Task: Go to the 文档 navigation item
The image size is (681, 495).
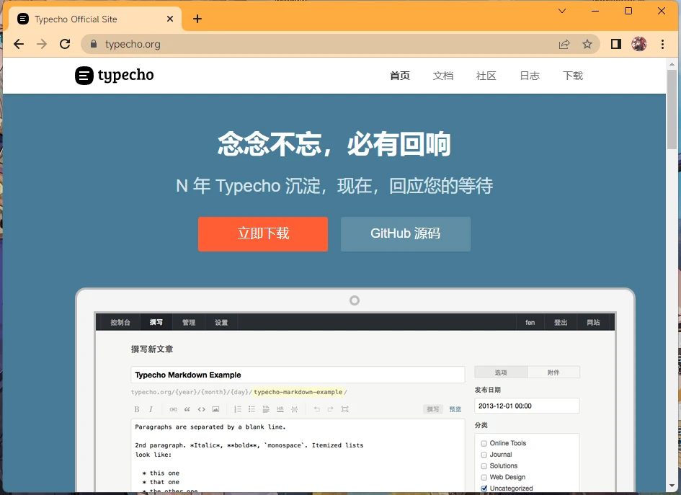Action: (443, 76)
